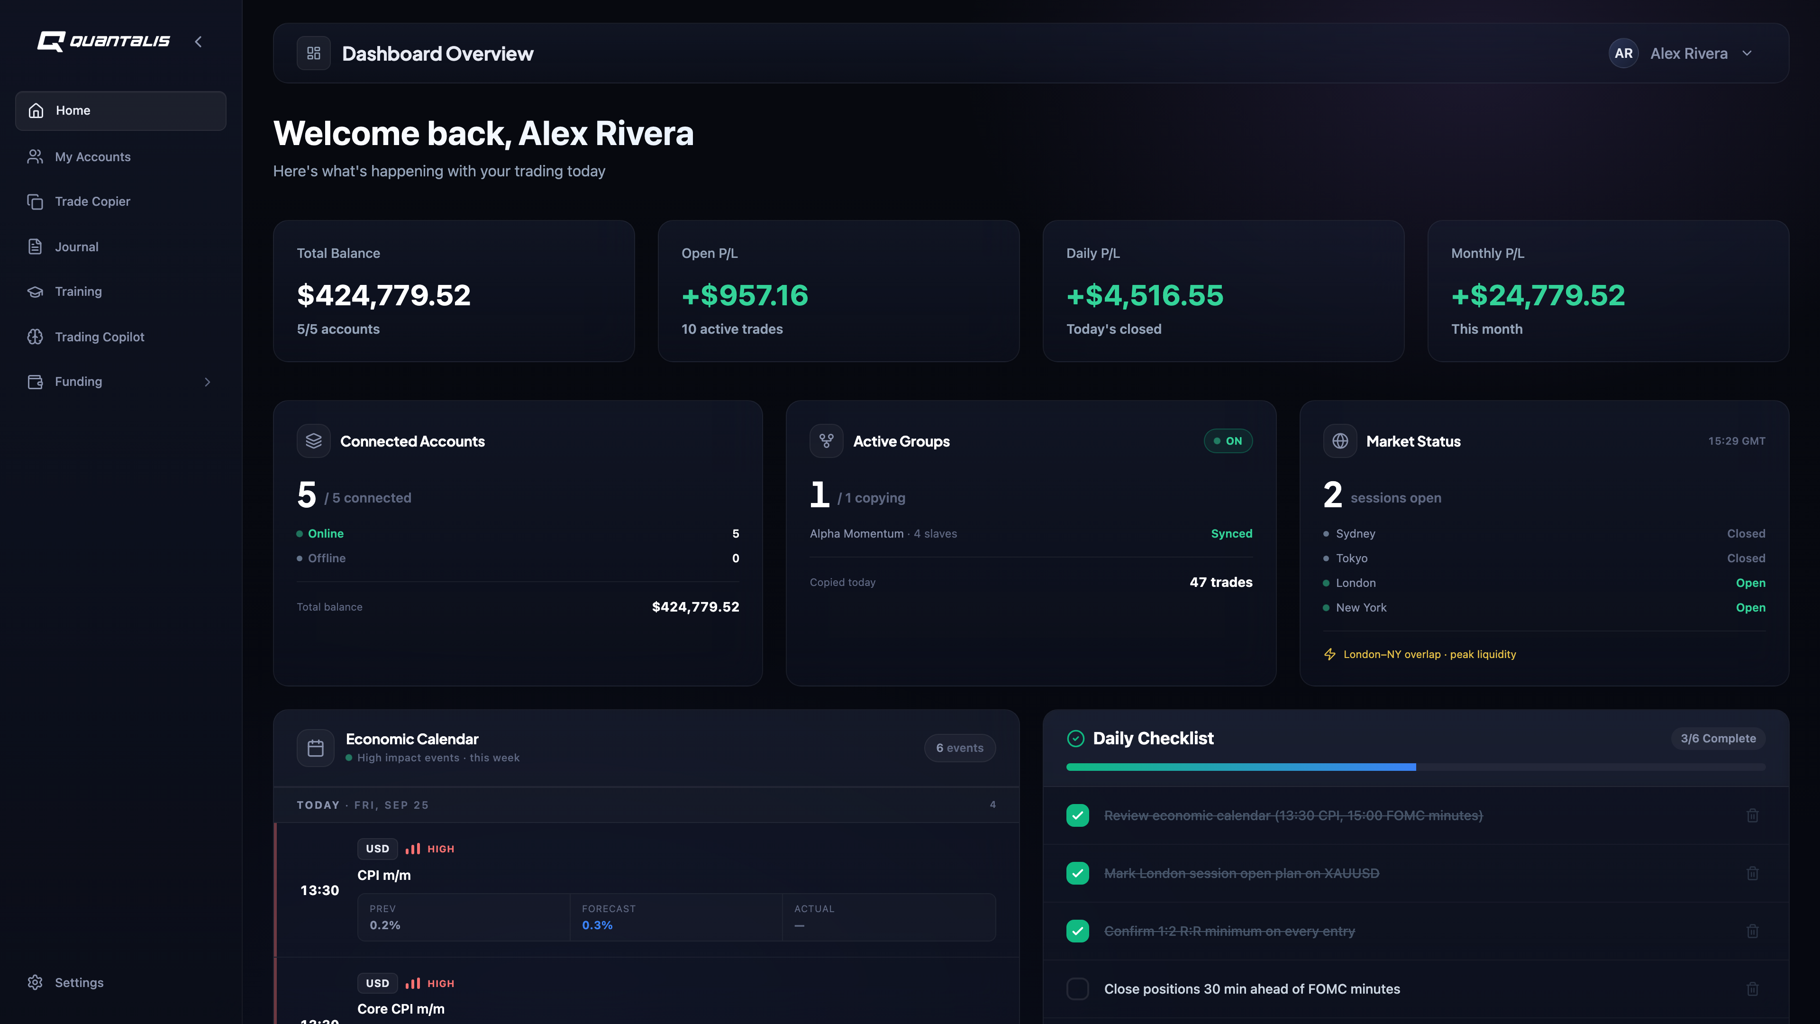This screenshot has height=1024, width=1820.
Task: Click the New York session row
Action: [1544, 608]
